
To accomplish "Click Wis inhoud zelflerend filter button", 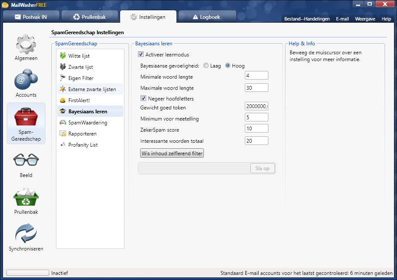I will (x=172, y=153).
